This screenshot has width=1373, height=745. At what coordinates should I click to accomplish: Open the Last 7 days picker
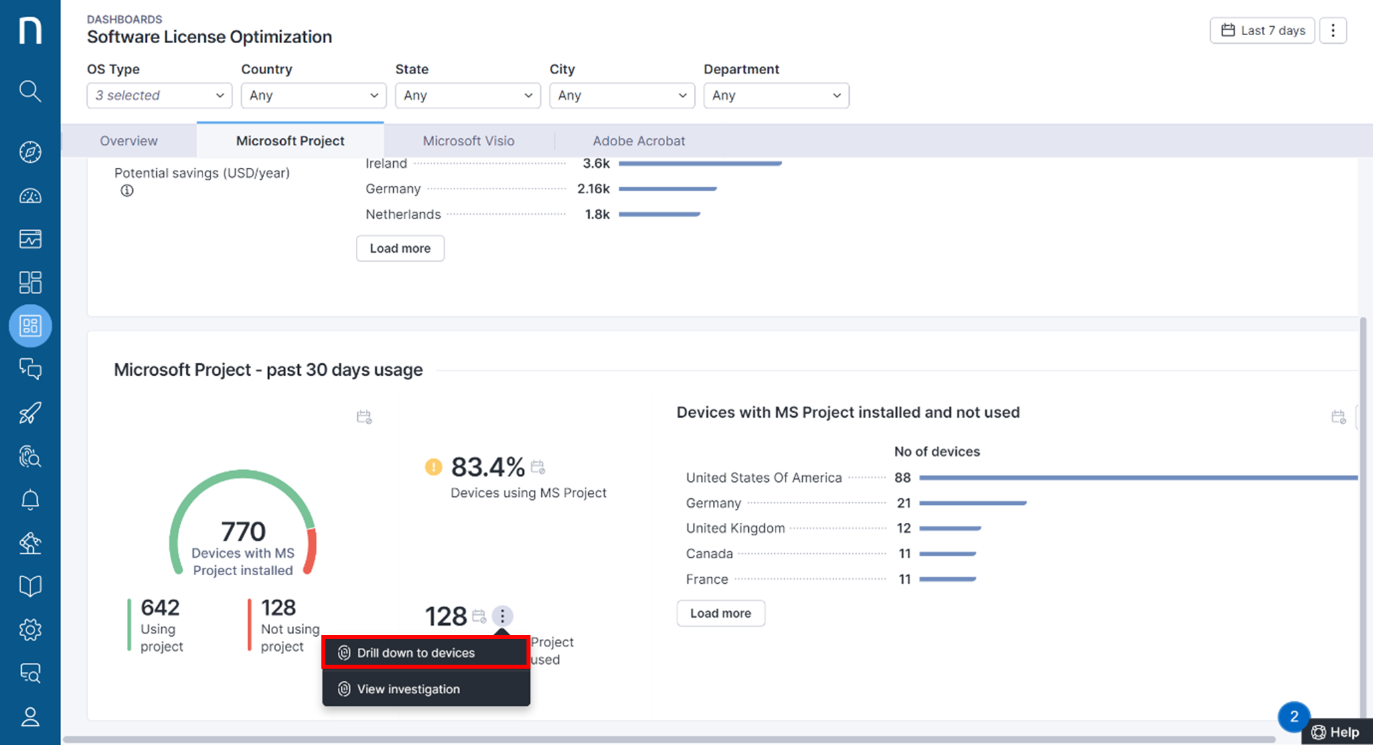coord(1262,31)
